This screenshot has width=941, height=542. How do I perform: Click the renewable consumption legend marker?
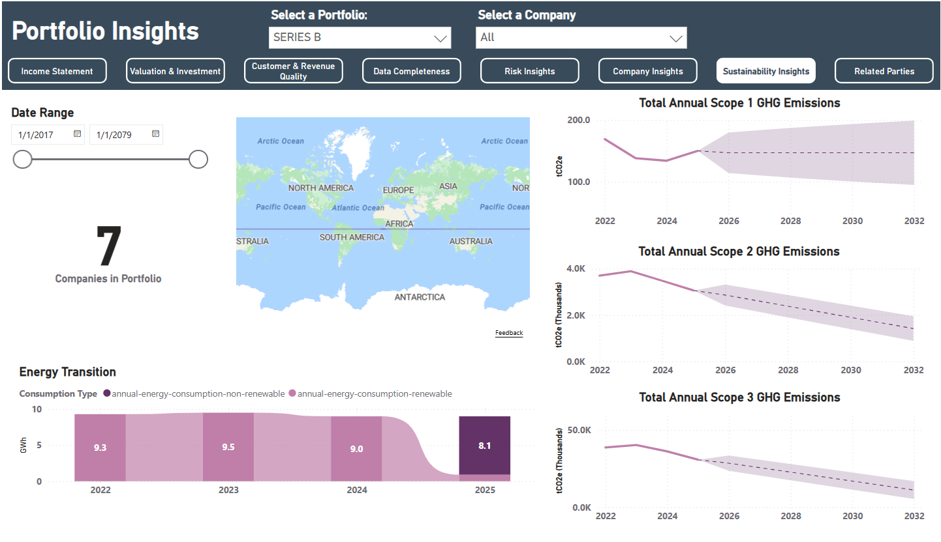292,393
